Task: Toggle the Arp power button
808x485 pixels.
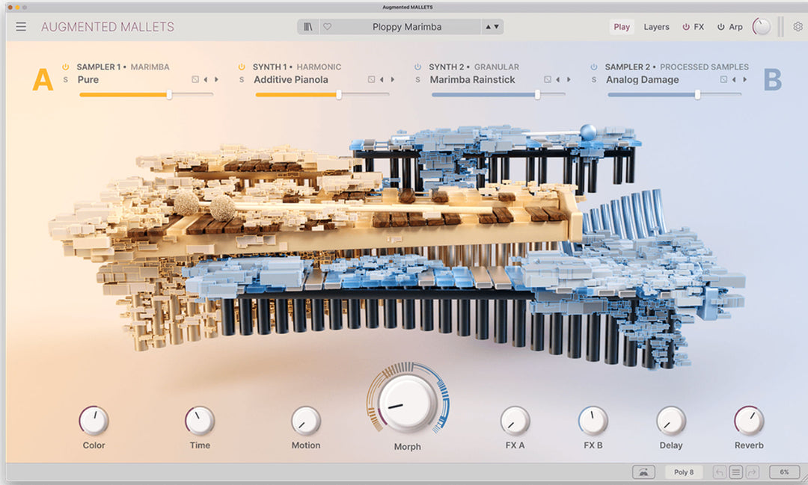Action: pos(721,27)
